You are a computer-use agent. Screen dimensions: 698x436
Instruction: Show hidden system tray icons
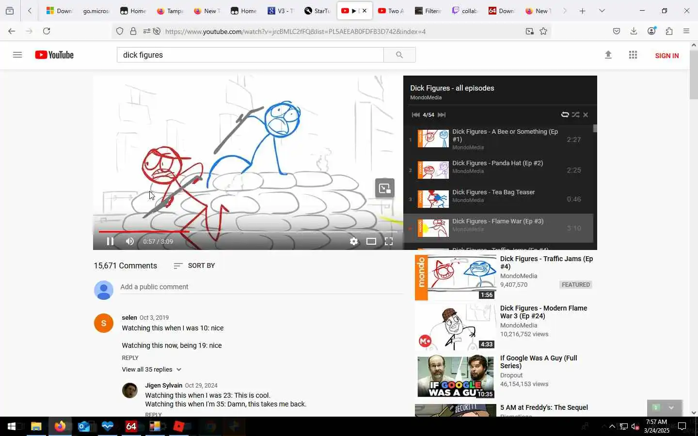612,426
